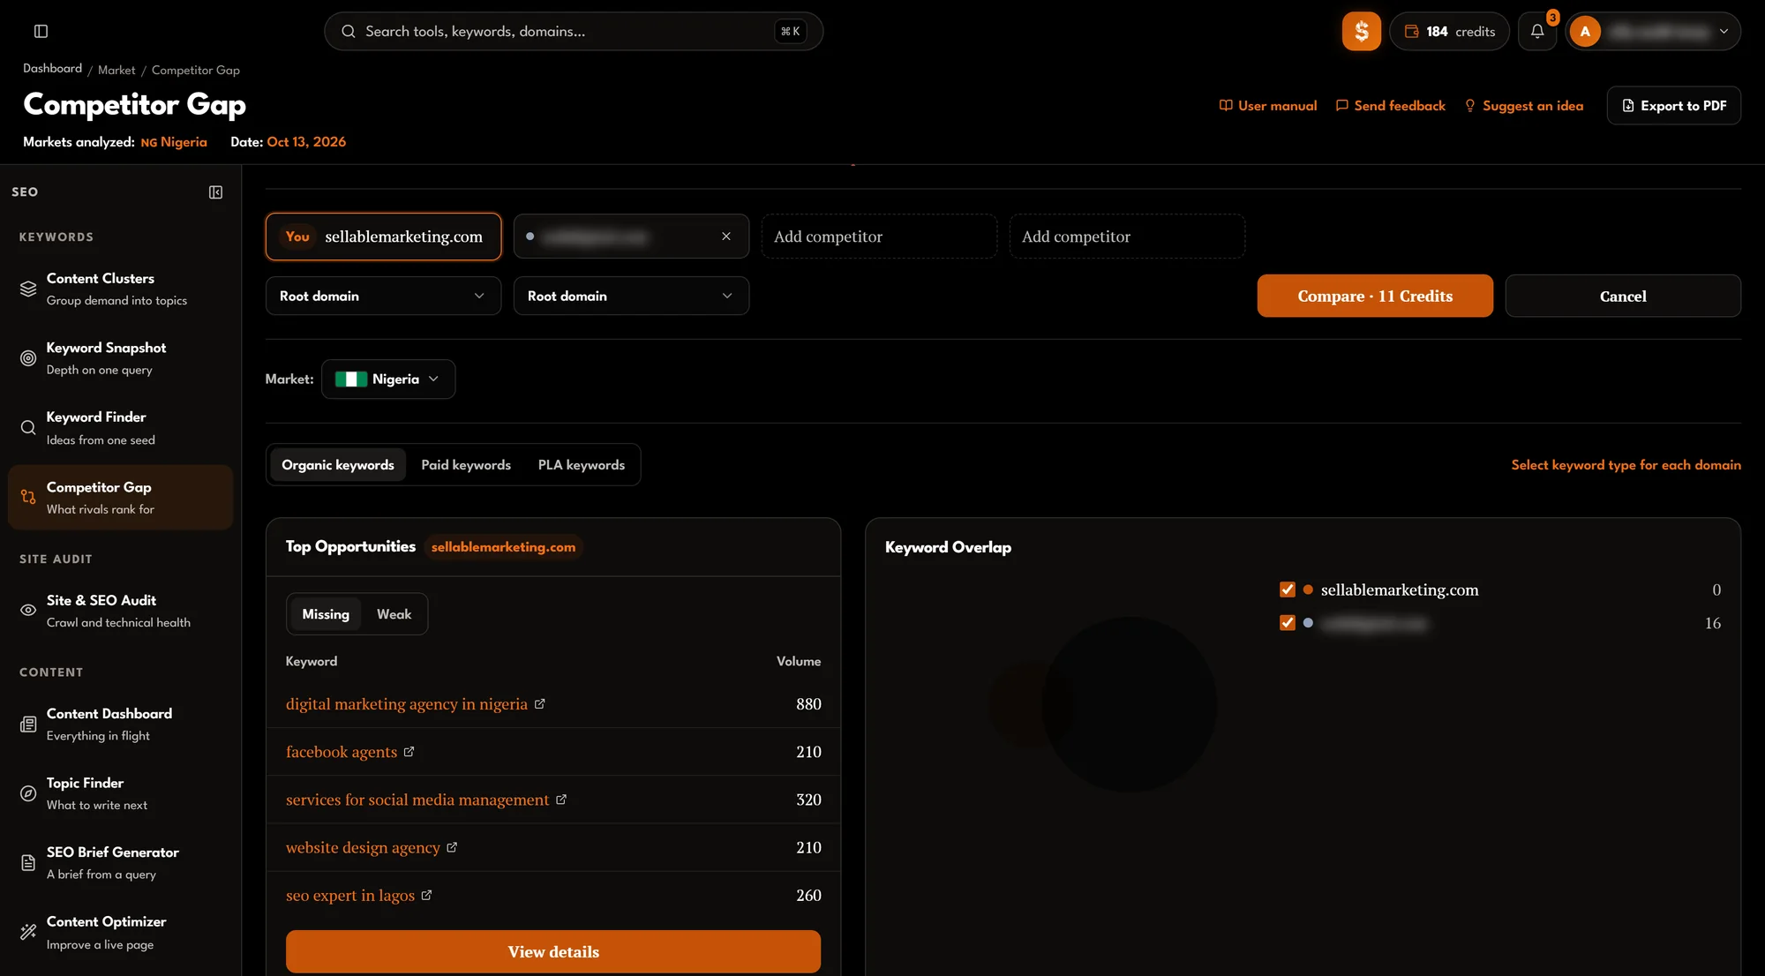Click the Content Clusters layers icon

click(28, 289)
